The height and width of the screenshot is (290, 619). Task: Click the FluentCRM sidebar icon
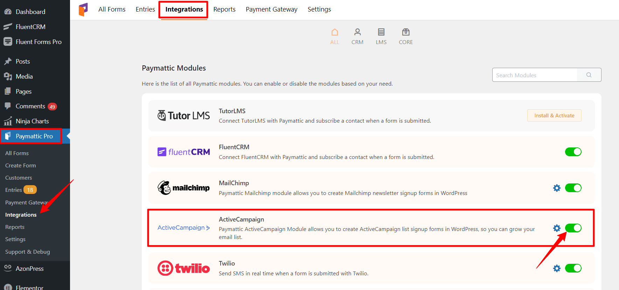(8, 27)
